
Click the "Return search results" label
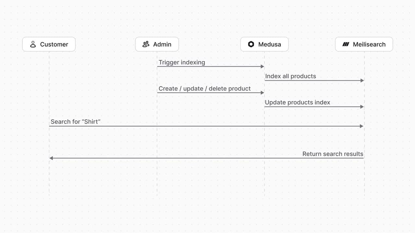click(333, 154)
